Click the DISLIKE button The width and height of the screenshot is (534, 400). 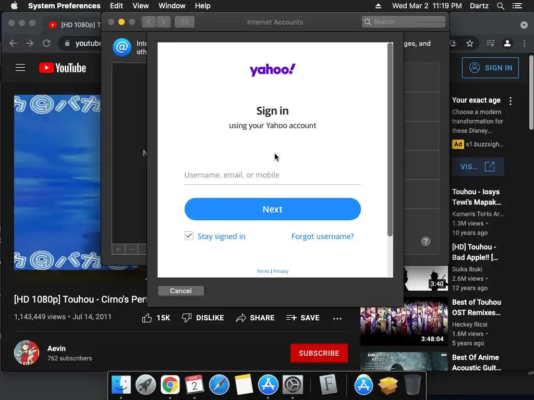point(203,318)
